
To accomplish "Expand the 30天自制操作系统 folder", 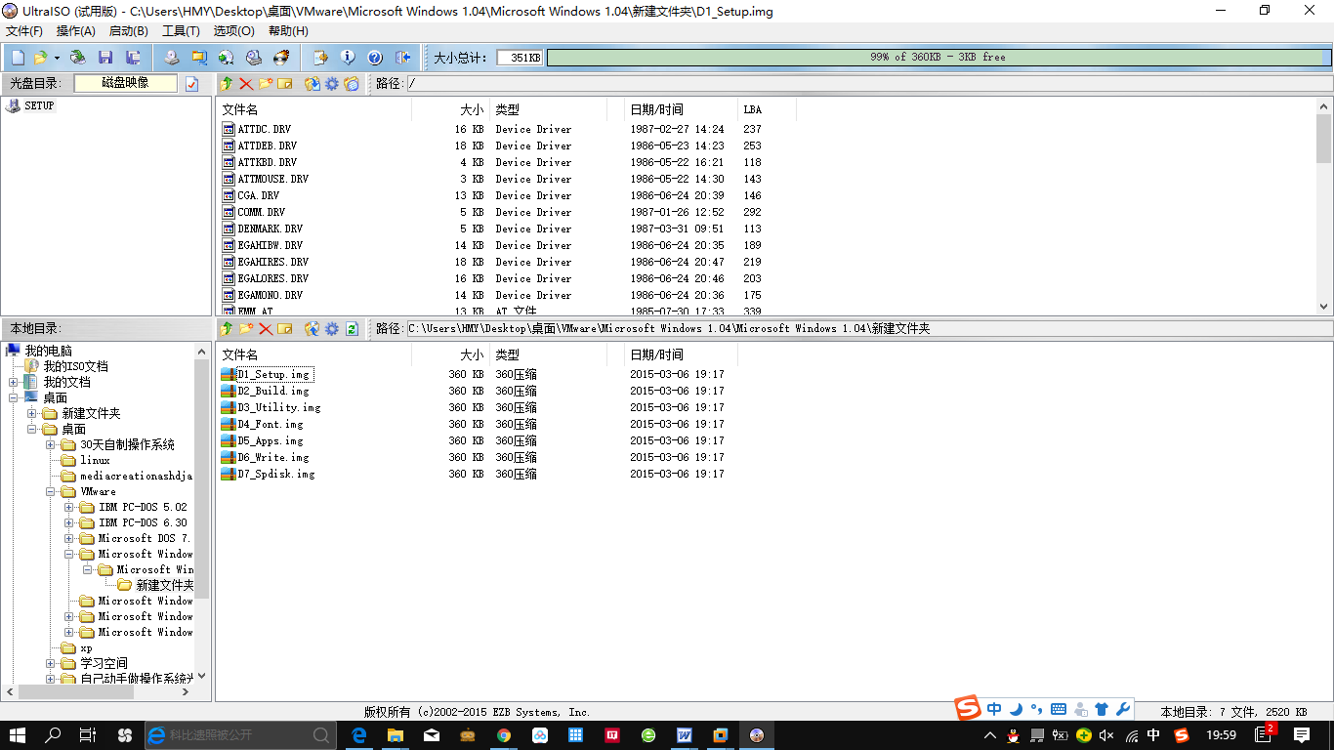I will (x=51, y=444).
